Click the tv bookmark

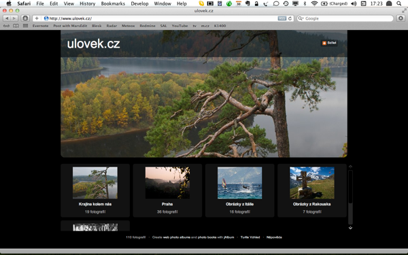click(194, 26)
